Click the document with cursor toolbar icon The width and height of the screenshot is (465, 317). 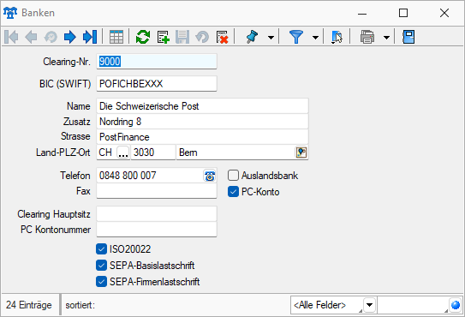click(337, 37)
